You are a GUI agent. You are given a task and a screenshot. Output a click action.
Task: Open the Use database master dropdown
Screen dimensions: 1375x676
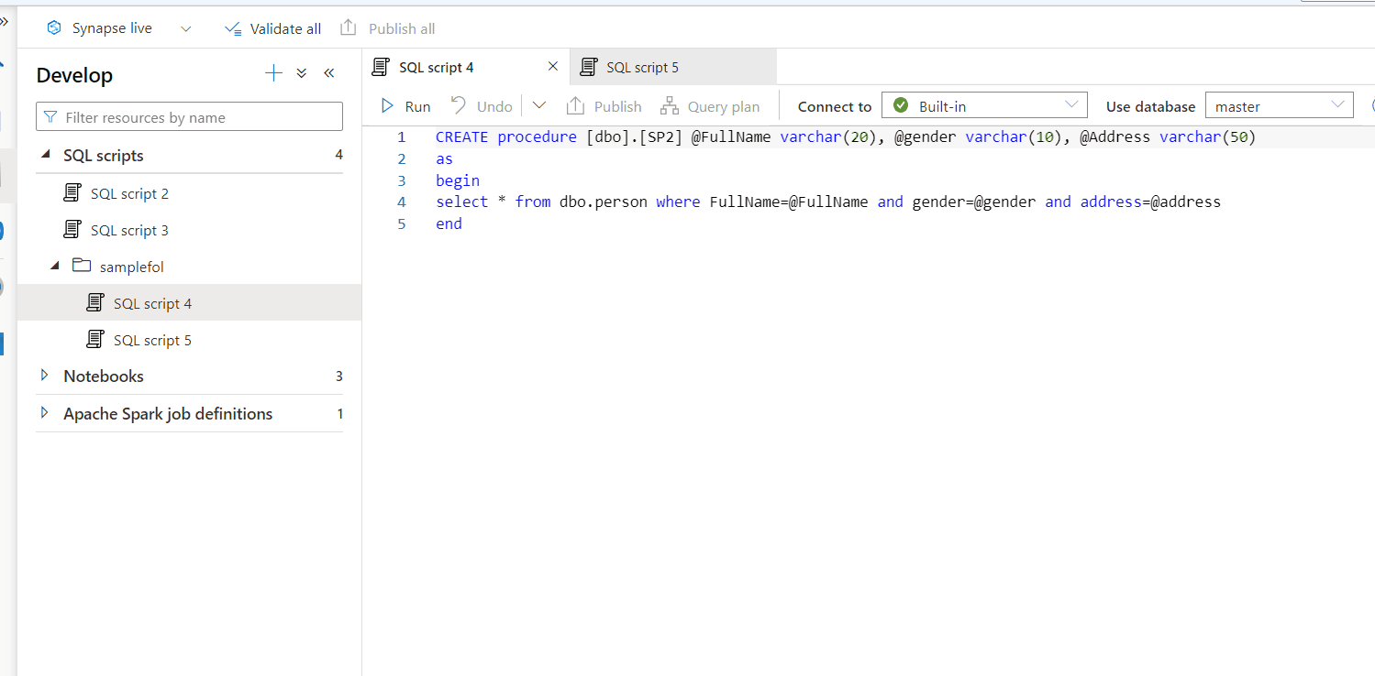tap(1279, 105)
